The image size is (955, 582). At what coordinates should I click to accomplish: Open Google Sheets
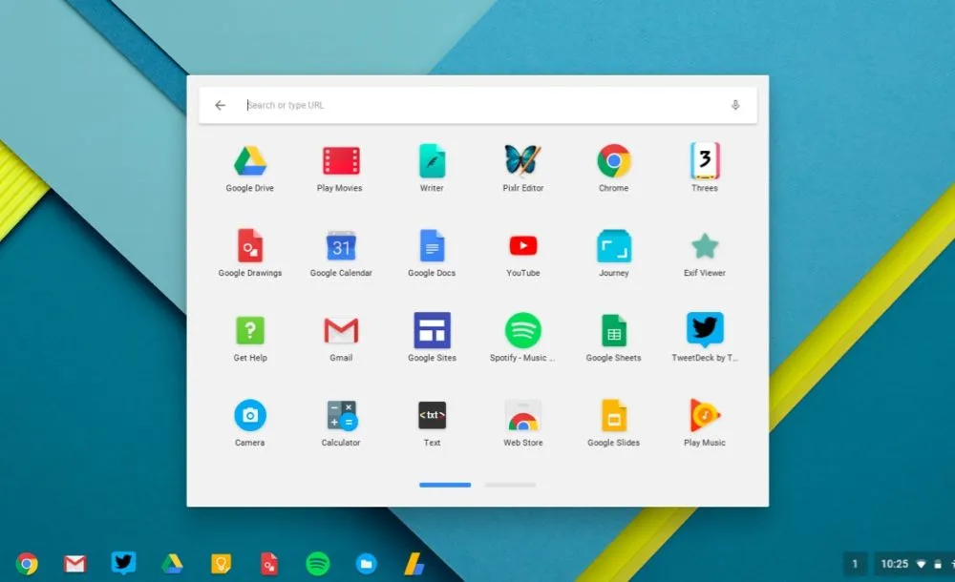click(x=614, y=330)
